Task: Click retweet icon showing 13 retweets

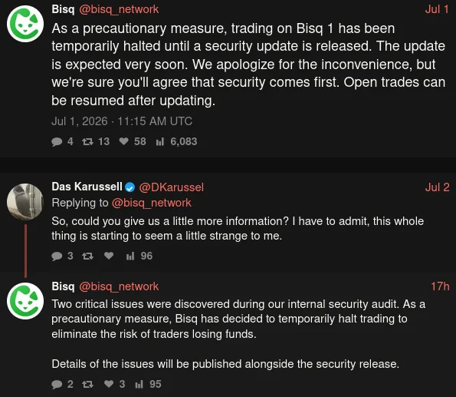Action: 87,142
